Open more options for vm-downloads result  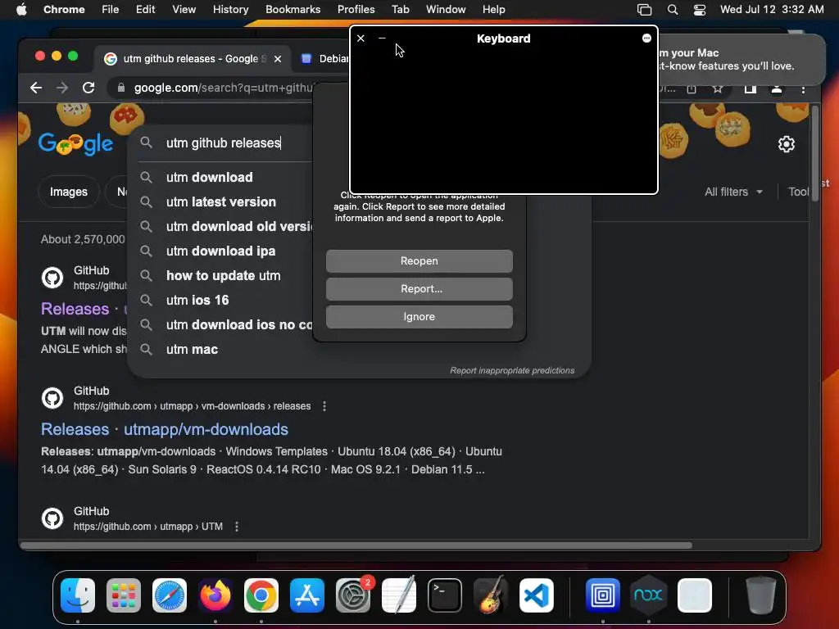tap(324, 406)
